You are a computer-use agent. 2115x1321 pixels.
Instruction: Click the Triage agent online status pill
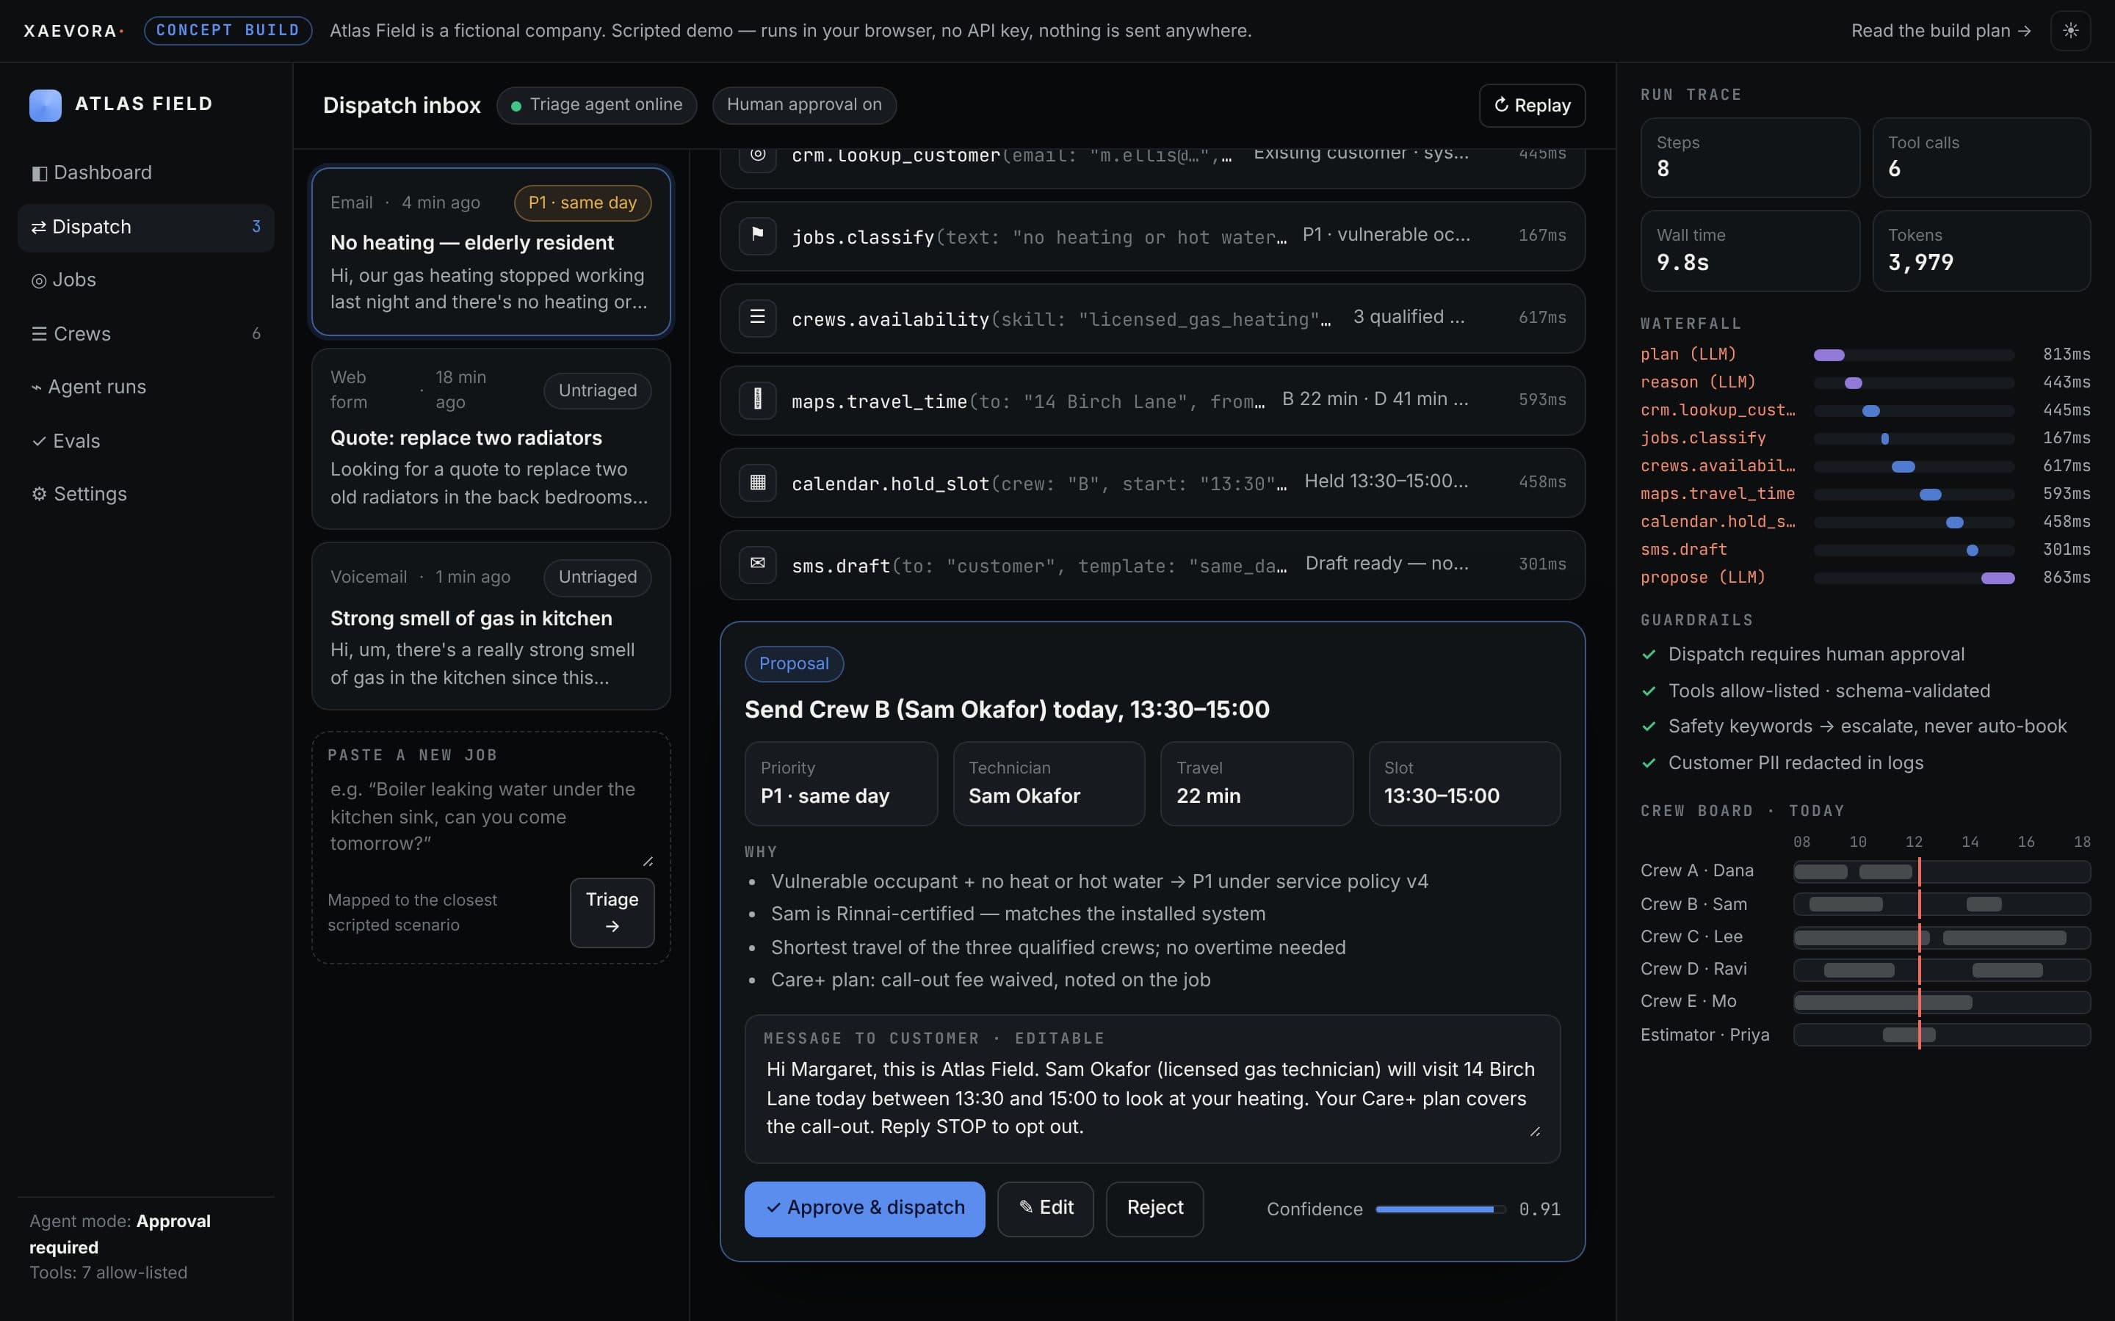(x=596, y=105)
